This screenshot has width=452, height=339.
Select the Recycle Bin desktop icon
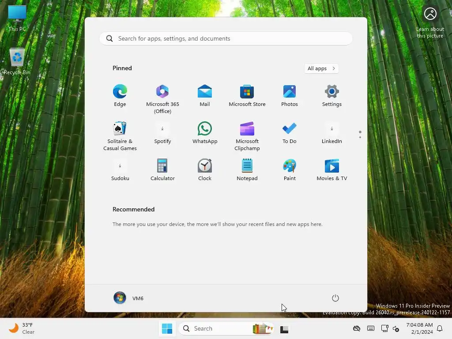pos(17,61)
